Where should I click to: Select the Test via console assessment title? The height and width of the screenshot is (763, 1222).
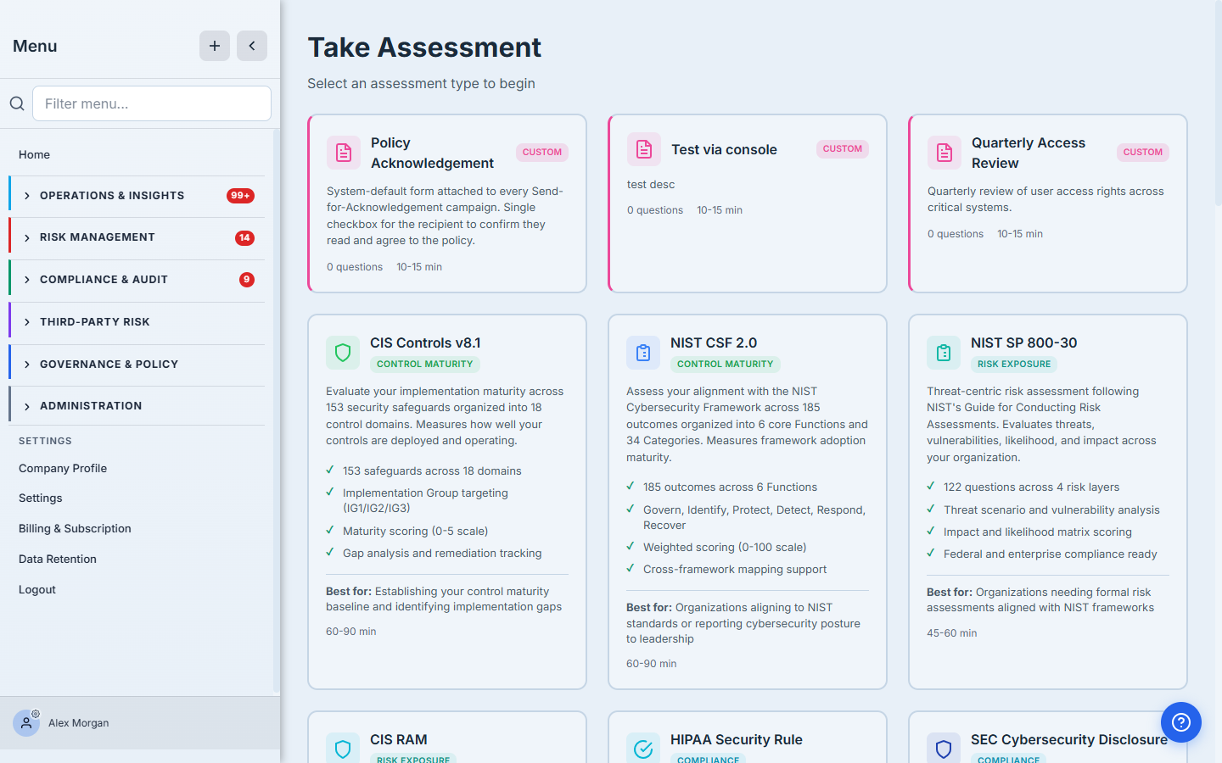[724, 149]
